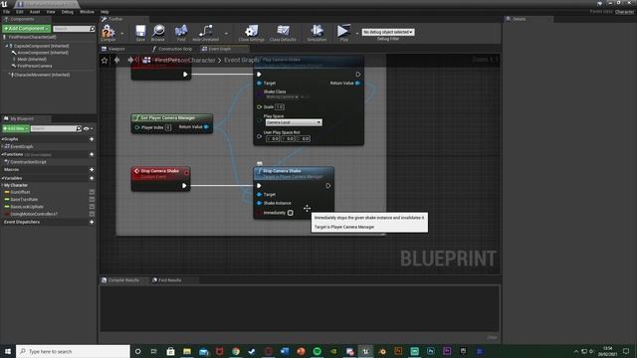Add a new function with plus icon

[x=92, y=155]
